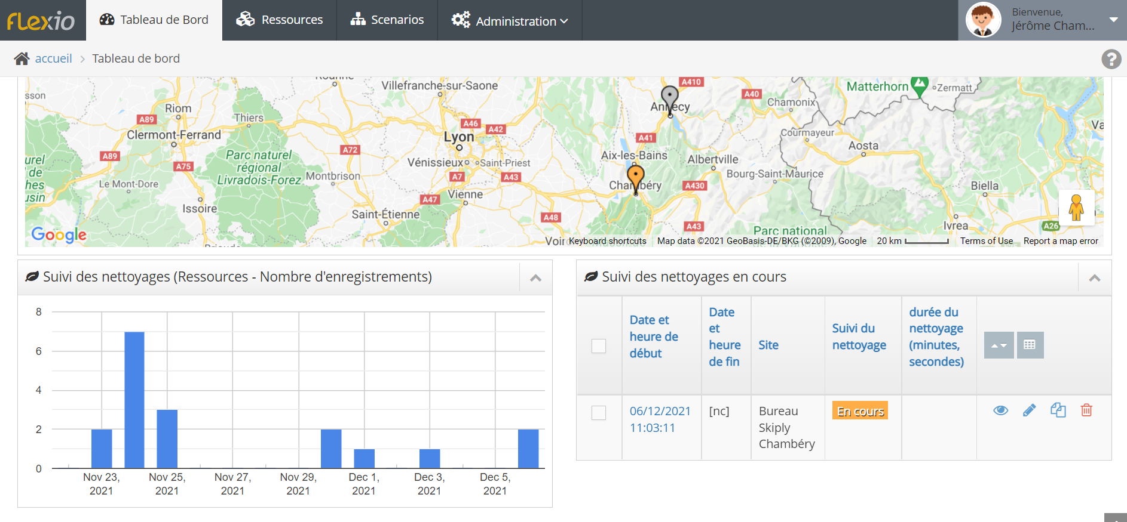Click the Nov 23 bar in chart
The width and height of the screenshot is (1127, 522).
point(102,449)
